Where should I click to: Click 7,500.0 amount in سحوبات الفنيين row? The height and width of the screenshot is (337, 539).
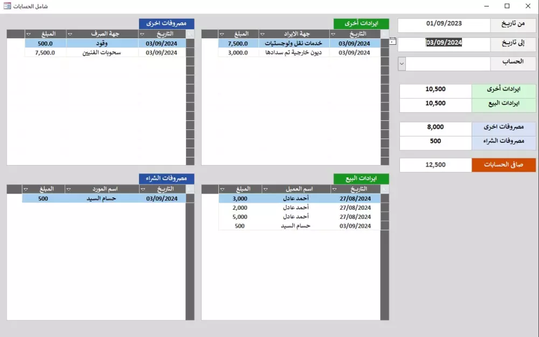coord(45,53)
